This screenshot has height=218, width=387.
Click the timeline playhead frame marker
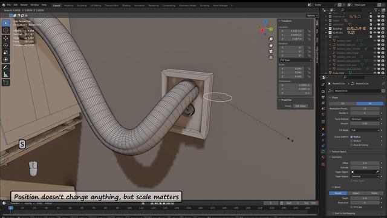click(11, 208)
